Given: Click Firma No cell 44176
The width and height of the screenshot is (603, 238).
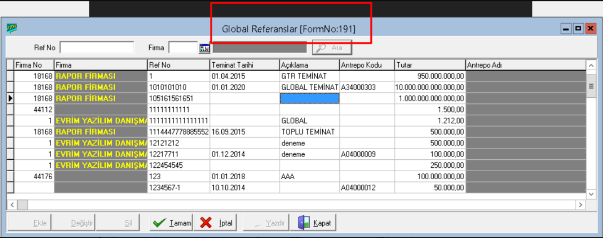Looking at the screenshot, I should point(34,176).
